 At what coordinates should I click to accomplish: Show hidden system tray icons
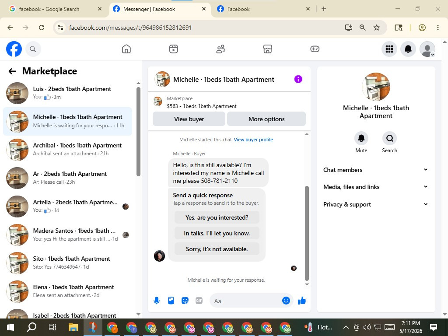click(x=346, y=327)
